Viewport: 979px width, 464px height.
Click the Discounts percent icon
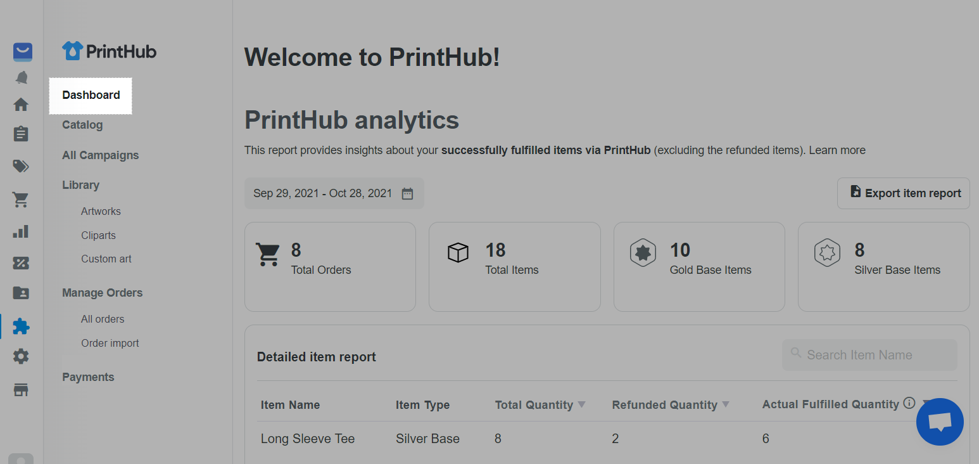tap(21, 263)
